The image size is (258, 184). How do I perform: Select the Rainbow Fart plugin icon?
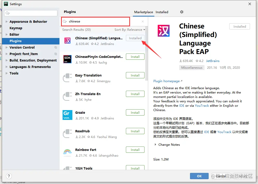pos(67,152)
